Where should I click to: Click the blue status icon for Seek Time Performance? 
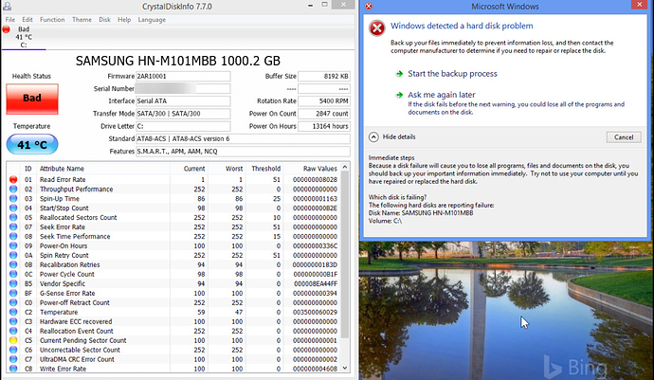[x=13, y=237]
